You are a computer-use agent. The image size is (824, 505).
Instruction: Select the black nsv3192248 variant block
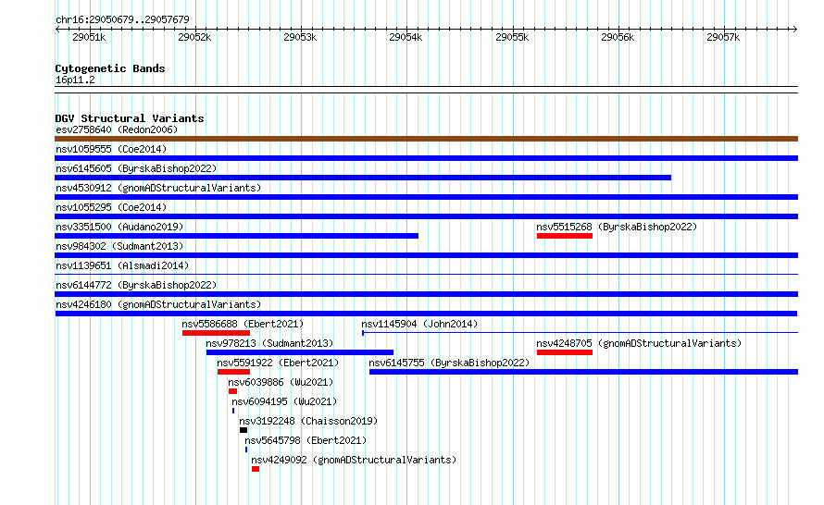pyautogui.click(x=243, y=430)
